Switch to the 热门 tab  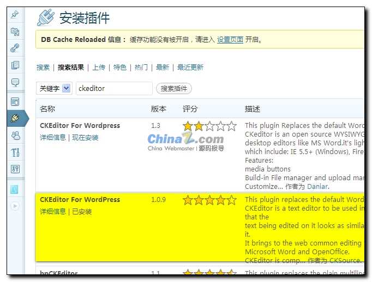click(141, 68)
